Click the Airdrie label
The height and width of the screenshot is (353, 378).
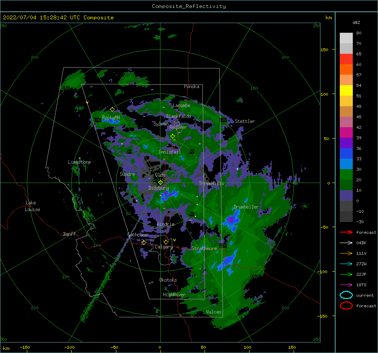165,224
